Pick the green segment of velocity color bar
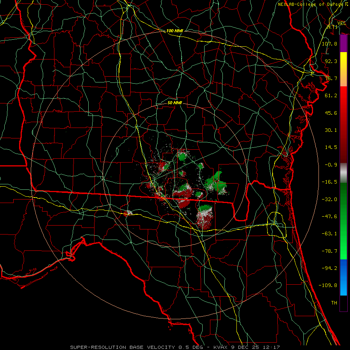350x350 pixels. 343,221
